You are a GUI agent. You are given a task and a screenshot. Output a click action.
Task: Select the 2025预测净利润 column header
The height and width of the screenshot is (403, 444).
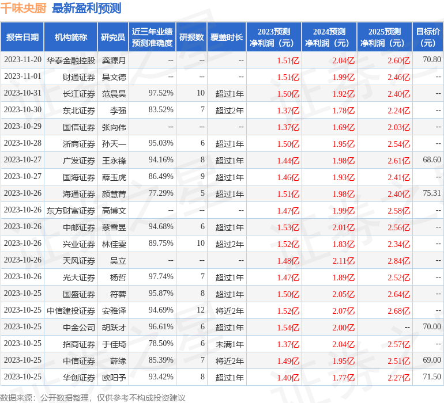(385, 37)
